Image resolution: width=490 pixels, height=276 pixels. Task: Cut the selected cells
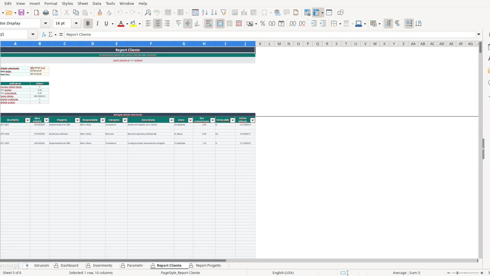pyautogui.click(x=67, y=13)
